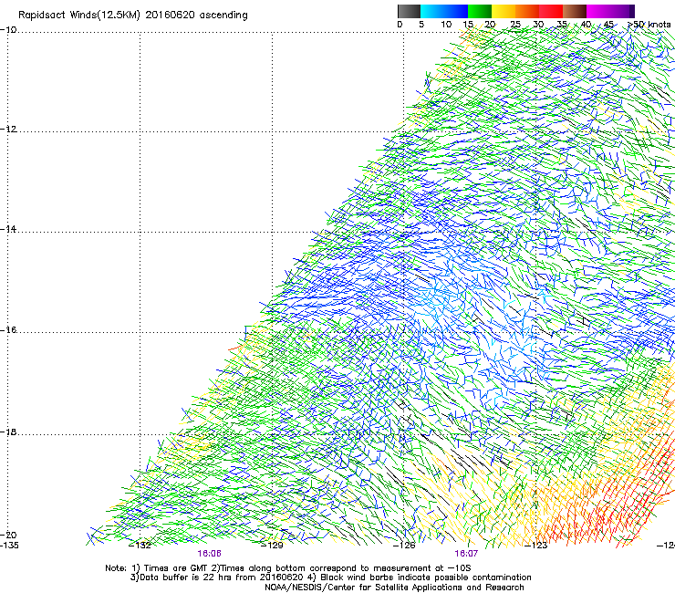Click the green 15-20 knots color segment
Screen dimensions: 675x593
click(480, 11)
